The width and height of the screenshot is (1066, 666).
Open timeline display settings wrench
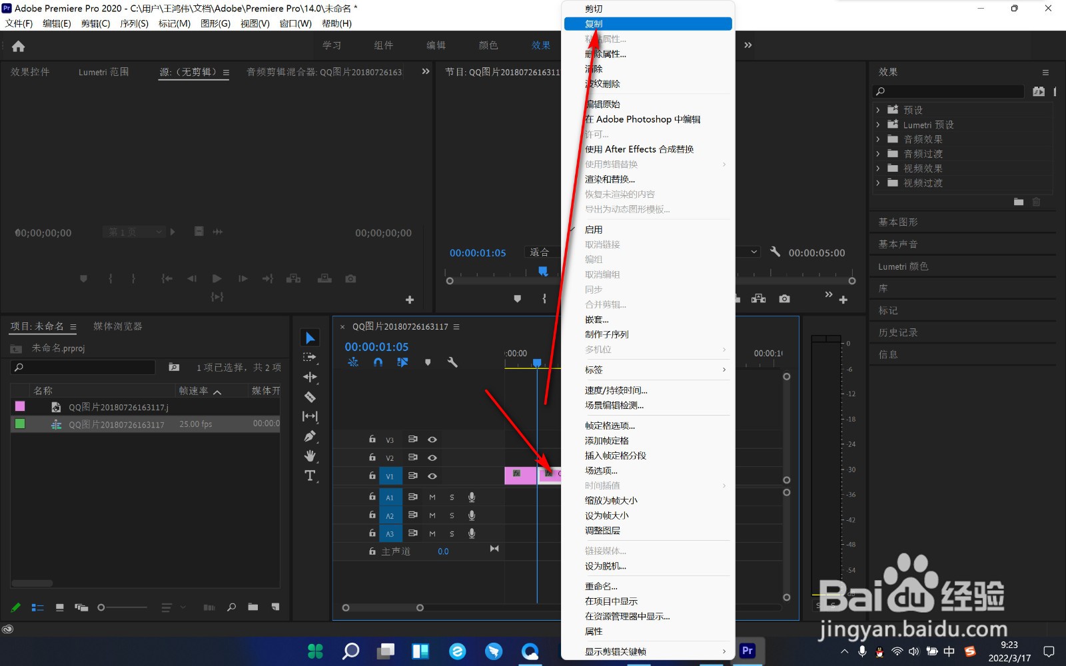[x=452, y=362]
